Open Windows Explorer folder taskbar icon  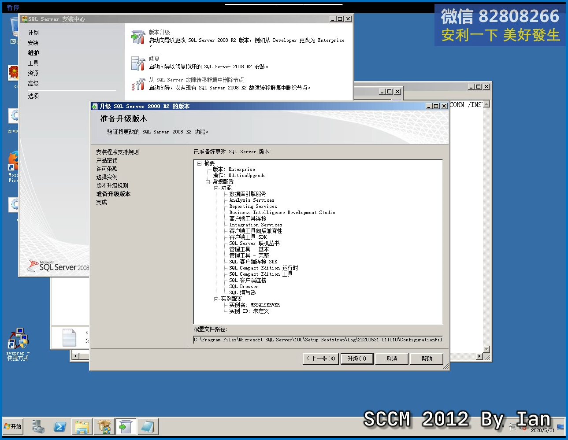click(82, 426)
